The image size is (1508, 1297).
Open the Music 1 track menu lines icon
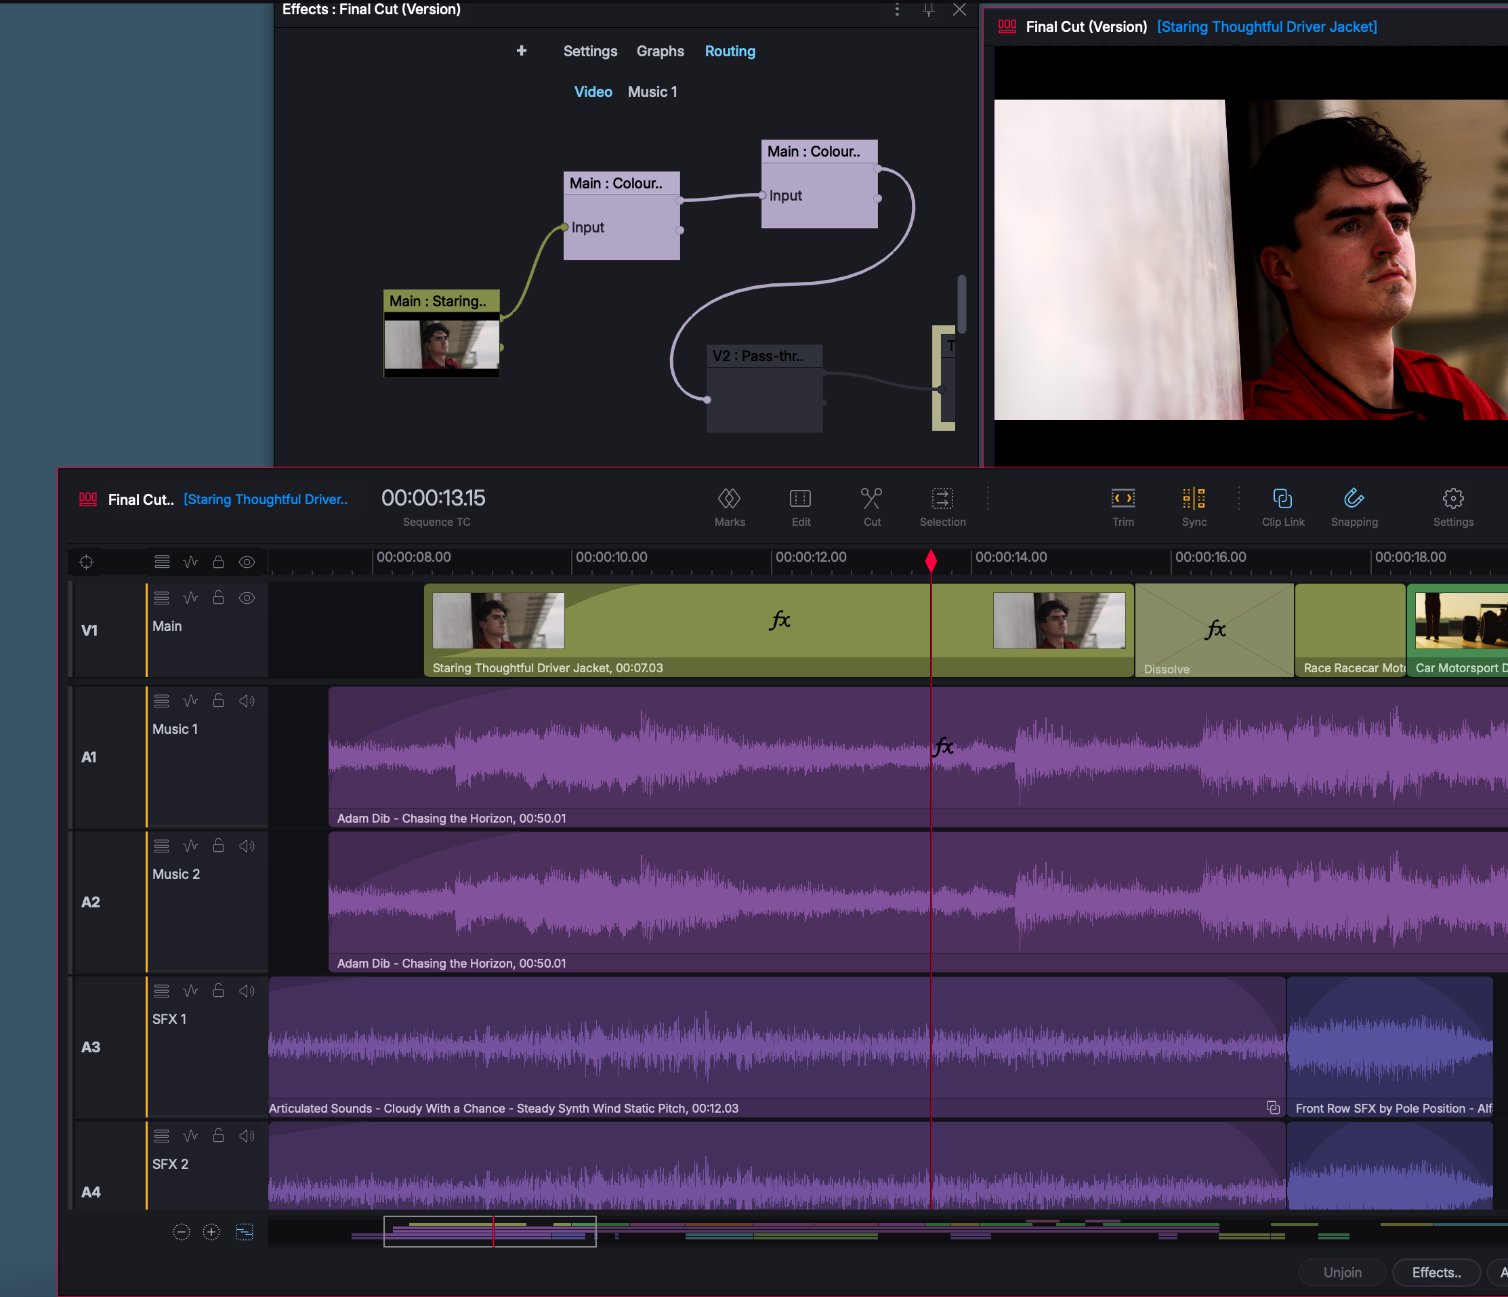tap(161, 701)
